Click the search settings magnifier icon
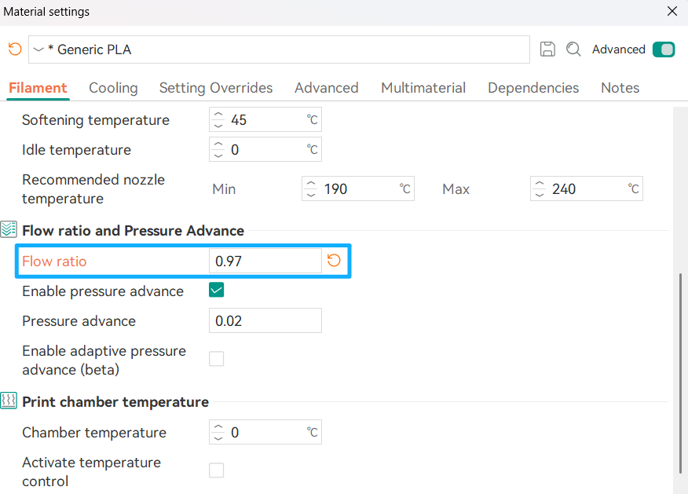 (574, 49)
